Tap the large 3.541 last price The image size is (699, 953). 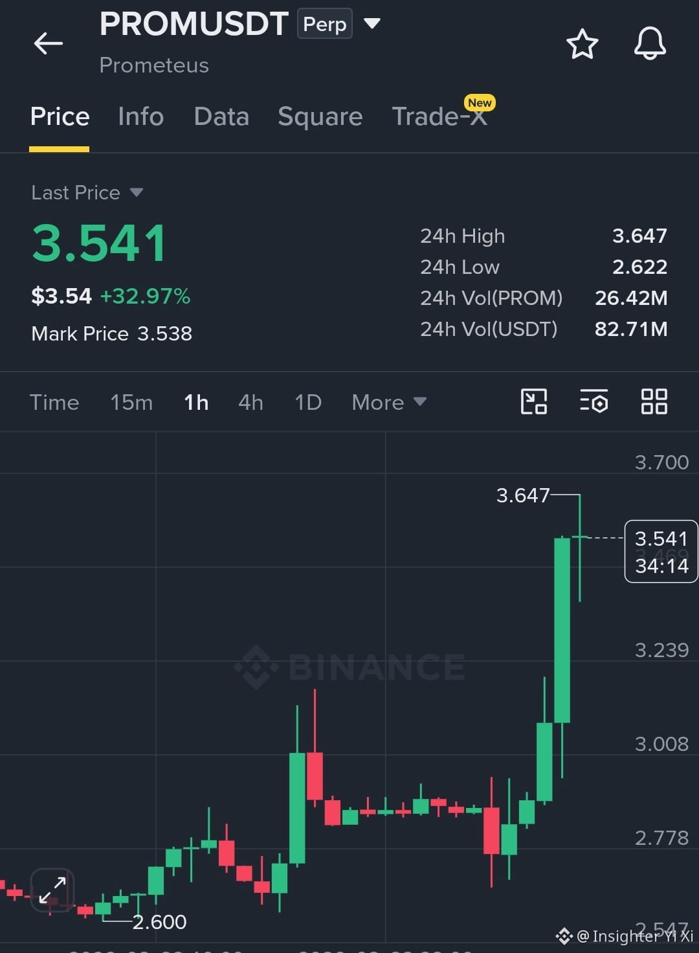point(99,243)
